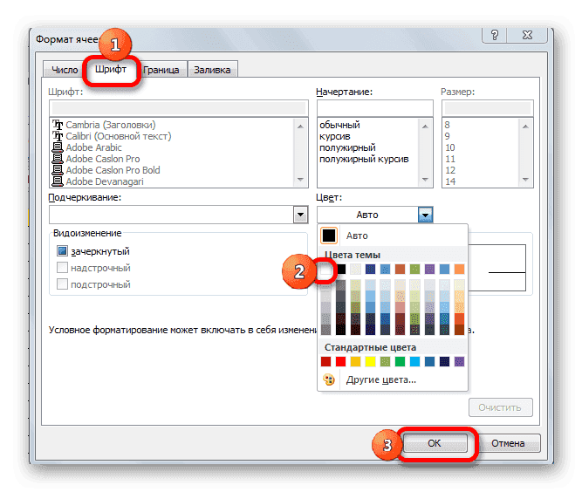Select font size 12

450,170
